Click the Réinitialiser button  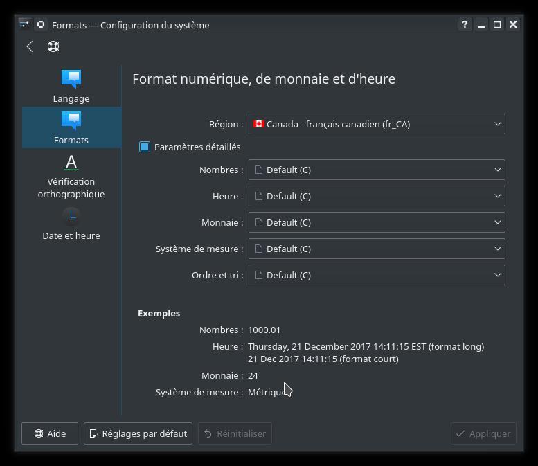[235, 433]
